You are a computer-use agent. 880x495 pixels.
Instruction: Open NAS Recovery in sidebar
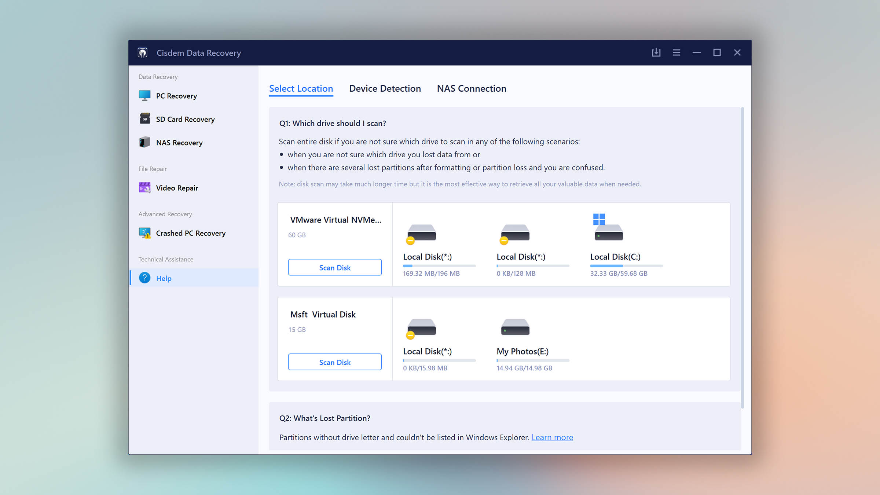click(x=194, y=143)
